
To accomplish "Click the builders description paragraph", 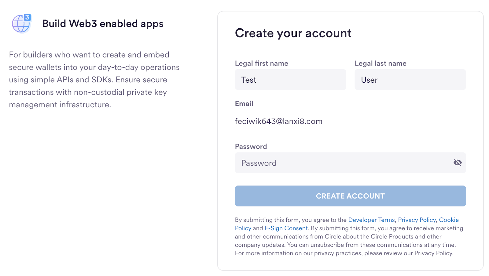I will click(94, 80).
